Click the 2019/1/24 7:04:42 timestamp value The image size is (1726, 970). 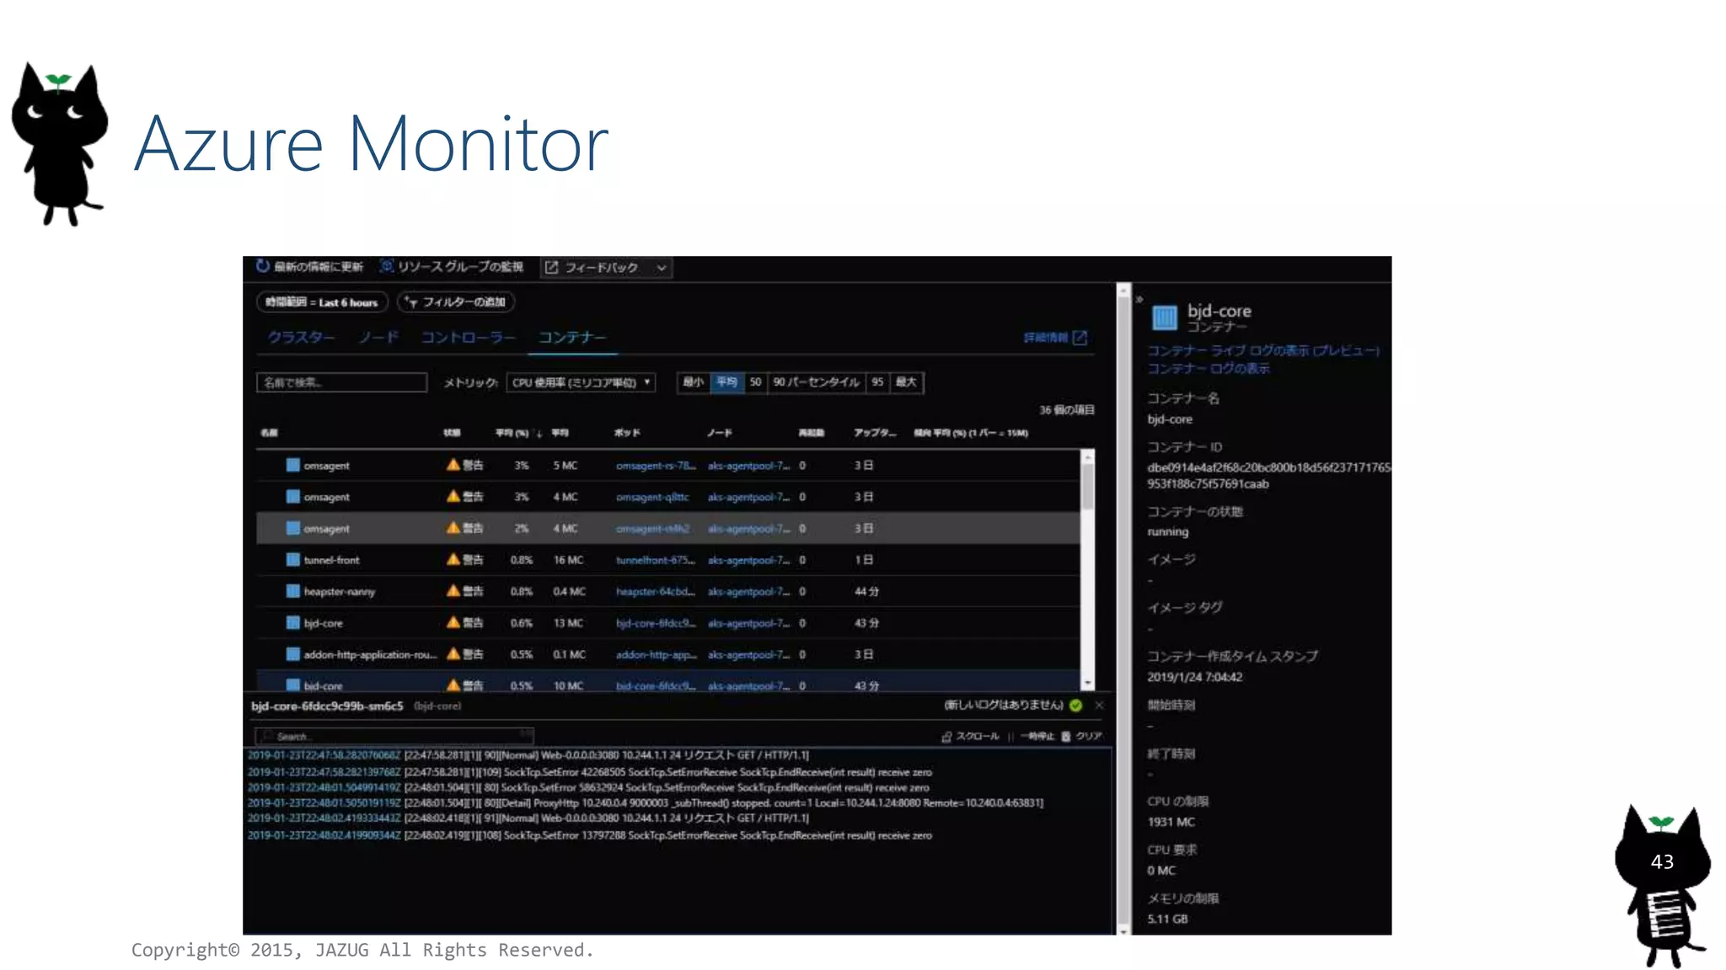(1194, 677)
